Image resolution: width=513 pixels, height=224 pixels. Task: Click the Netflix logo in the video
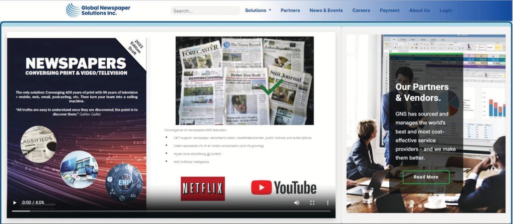pyautogui.click(x=202, y=188)
